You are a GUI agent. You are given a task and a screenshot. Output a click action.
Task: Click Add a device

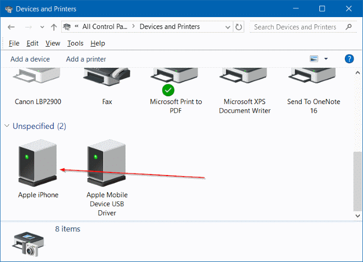pyautogui.click(x=30, y=59)
